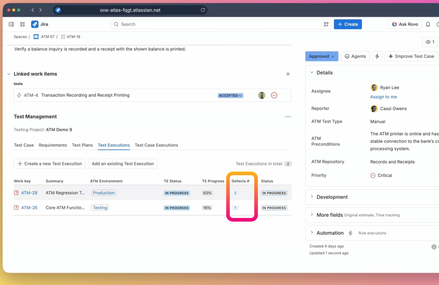
Task: Open the app switcher grid icon
Action: [22, 24]
